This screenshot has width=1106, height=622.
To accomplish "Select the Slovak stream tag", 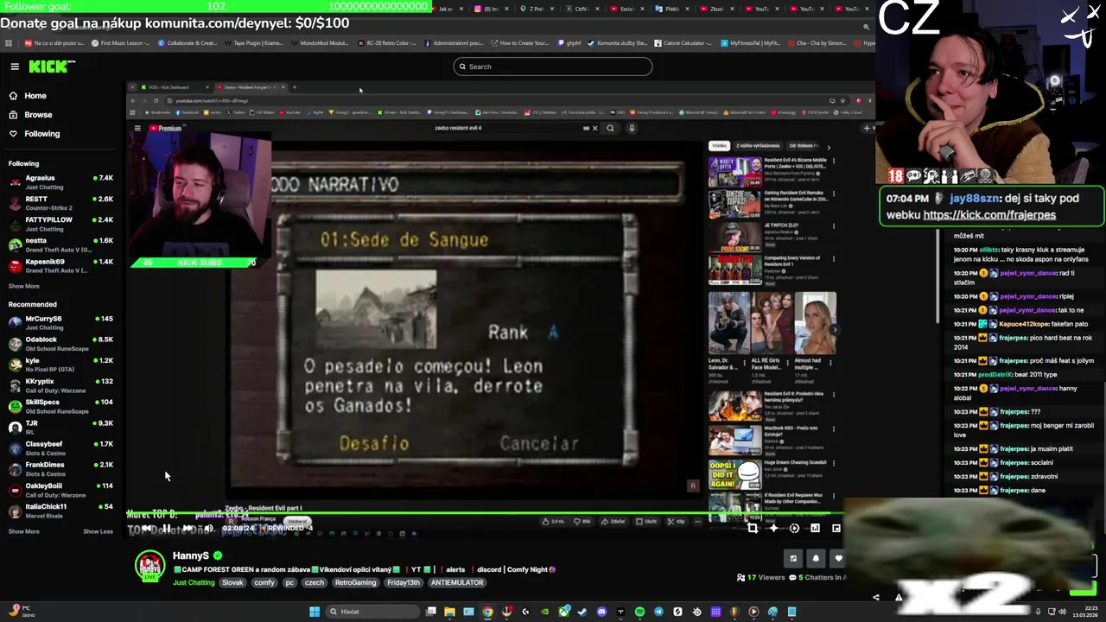I will click(232, 582).
